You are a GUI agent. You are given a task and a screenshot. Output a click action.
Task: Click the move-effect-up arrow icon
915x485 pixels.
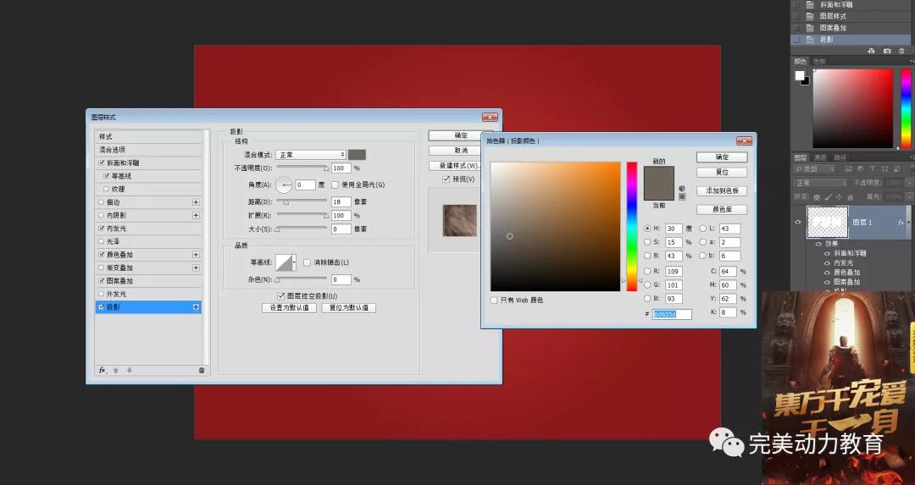pos(116,370)
